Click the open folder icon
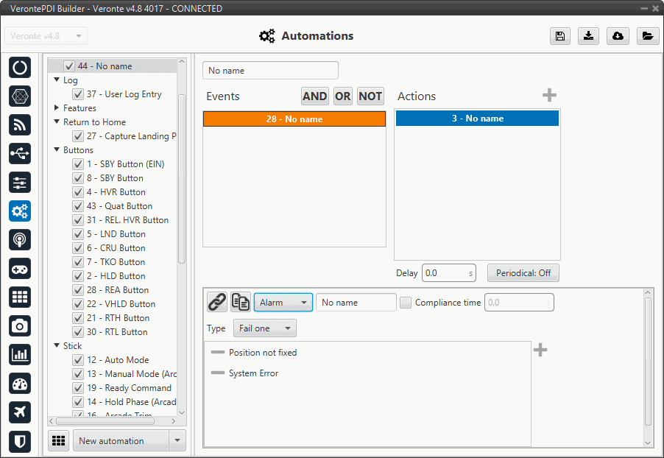 click(647, 36)
